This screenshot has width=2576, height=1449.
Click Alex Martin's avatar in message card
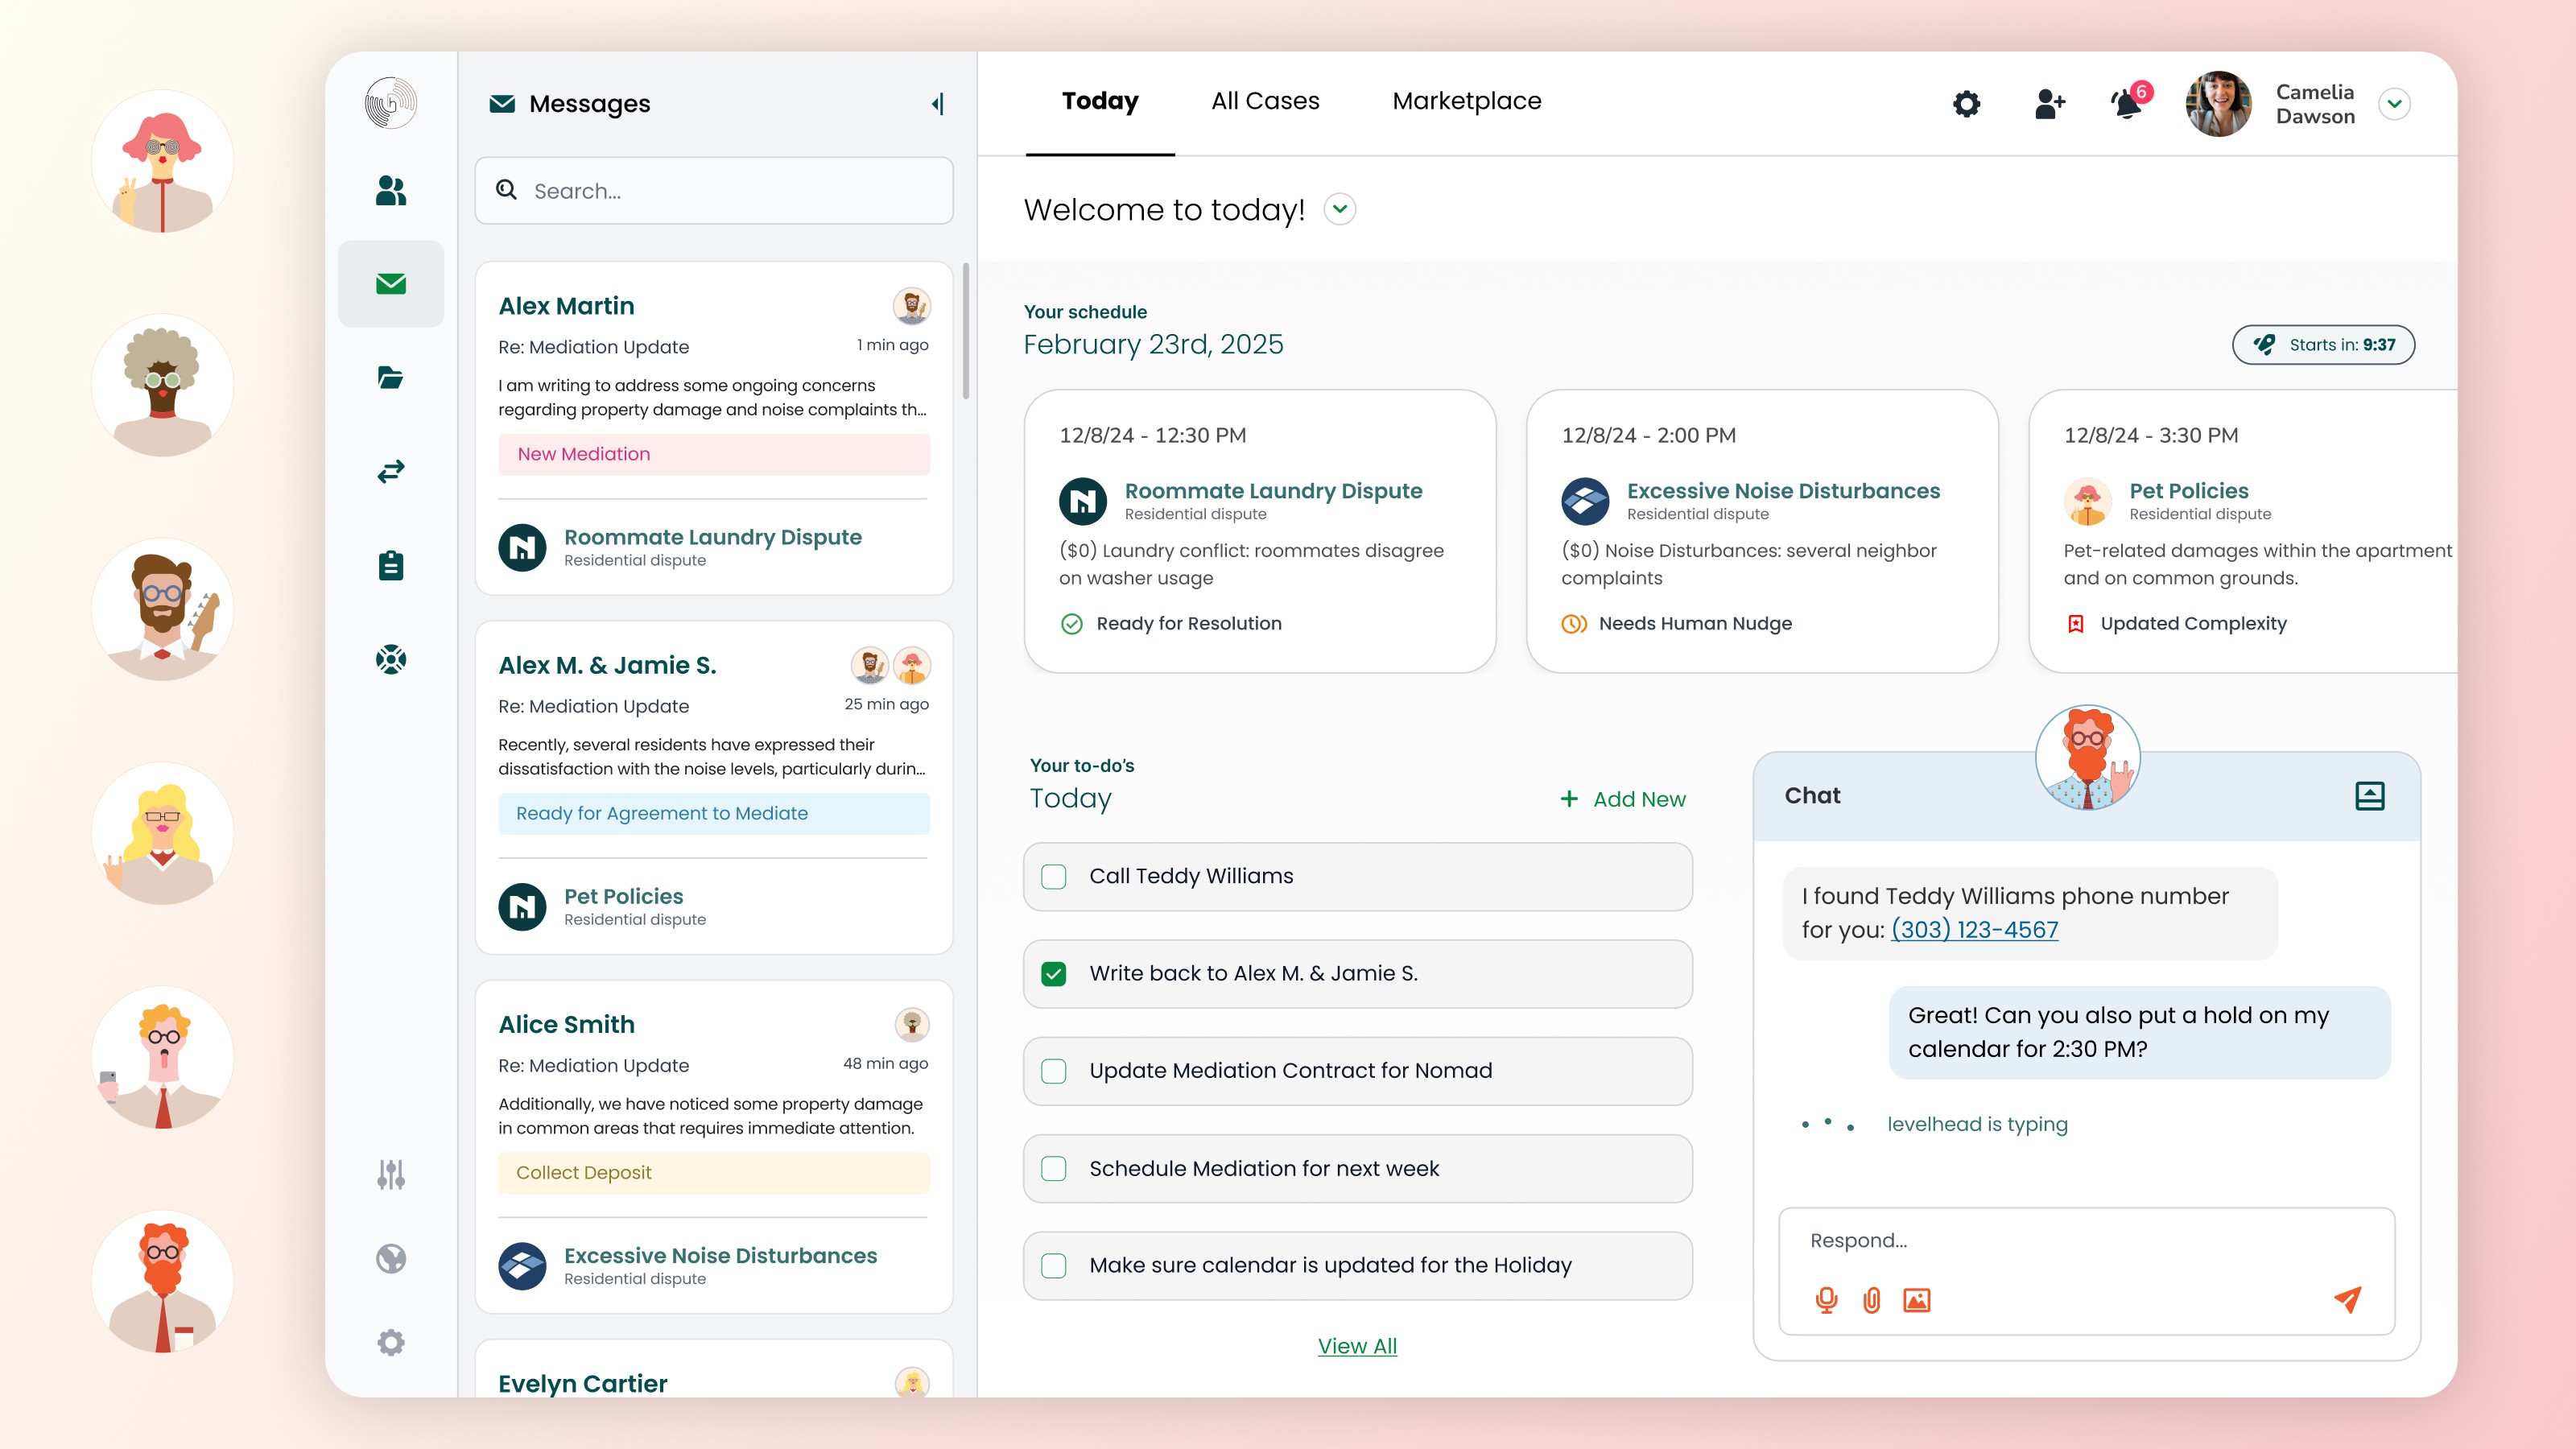[x=911, y=306]
